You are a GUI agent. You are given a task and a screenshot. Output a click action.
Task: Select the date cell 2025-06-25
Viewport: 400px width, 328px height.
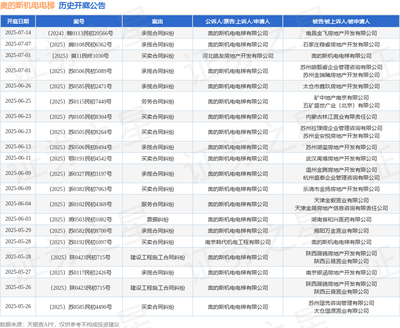[18, 101]
